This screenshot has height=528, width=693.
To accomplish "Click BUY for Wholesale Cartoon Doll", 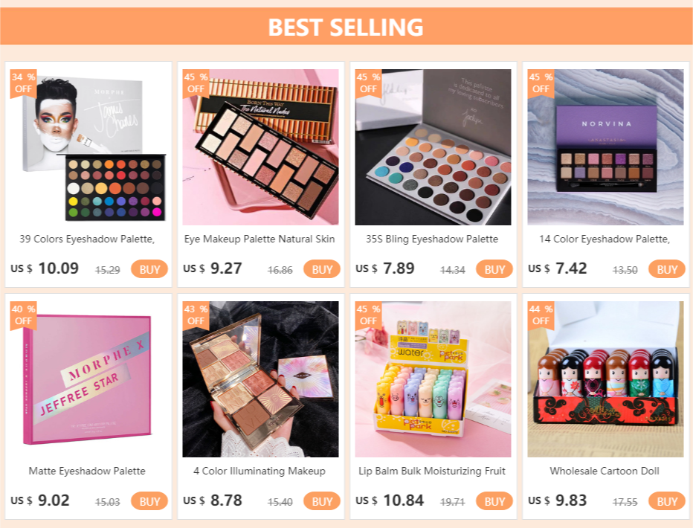I will 666,501.
